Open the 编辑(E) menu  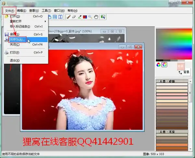21,11
